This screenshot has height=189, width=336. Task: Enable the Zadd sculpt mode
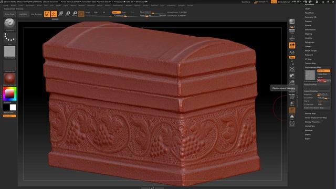point(117,13)
